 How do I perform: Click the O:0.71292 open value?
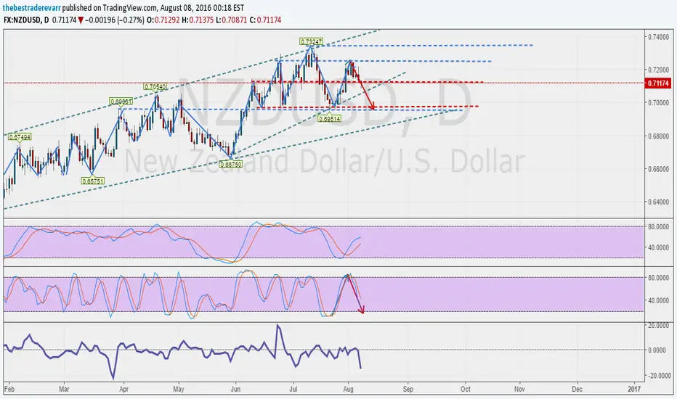[x=163, y=20]
